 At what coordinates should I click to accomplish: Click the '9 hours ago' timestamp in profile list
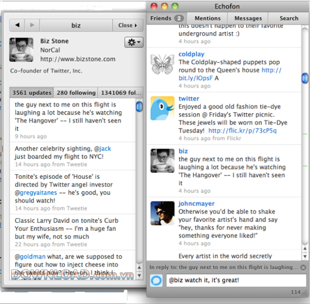pos(31,136)
